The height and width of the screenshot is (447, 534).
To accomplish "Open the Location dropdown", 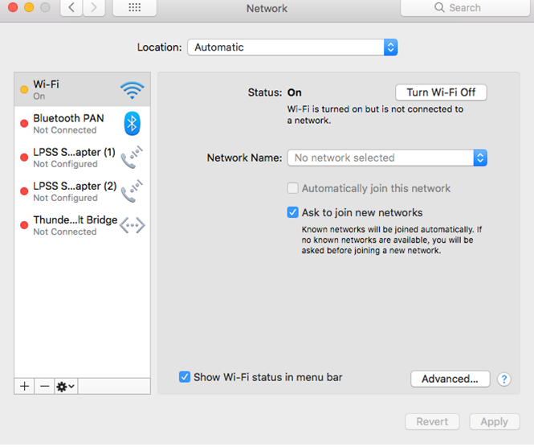I will tap(292, 47).
